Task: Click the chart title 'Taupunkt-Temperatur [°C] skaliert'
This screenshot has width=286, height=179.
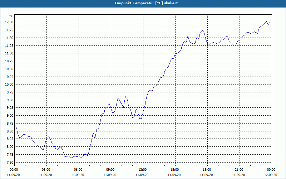Action: pos(146,3)
